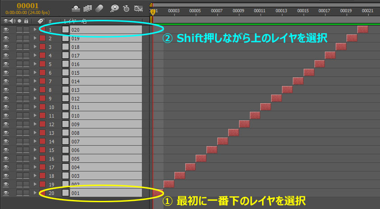Click the label tag column header icon
Image resolution: width=380 pixels, height=209 pixels.
[41, 21]
